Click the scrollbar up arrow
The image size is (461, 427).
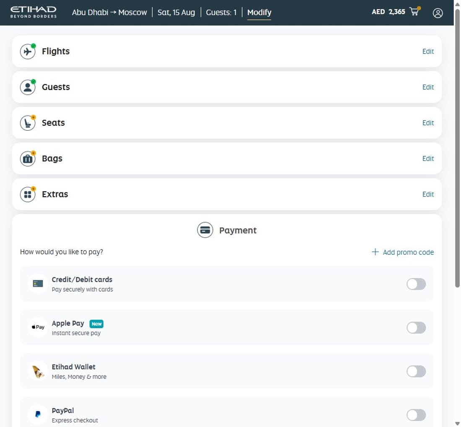pos(457,3)
